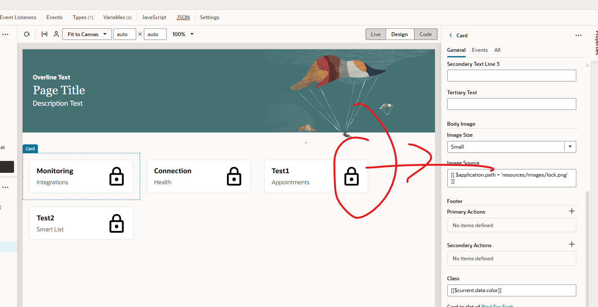Image resolution: width=598 pixels, height=307 pixels.
Task: Add a Primary Action with the plus icon
Action: (572, 211)
